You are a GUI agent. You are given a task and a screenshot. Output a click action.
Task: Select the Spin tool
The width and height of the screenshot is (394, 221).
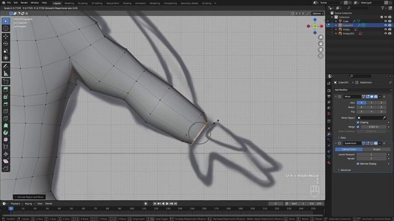click(6, 133)
